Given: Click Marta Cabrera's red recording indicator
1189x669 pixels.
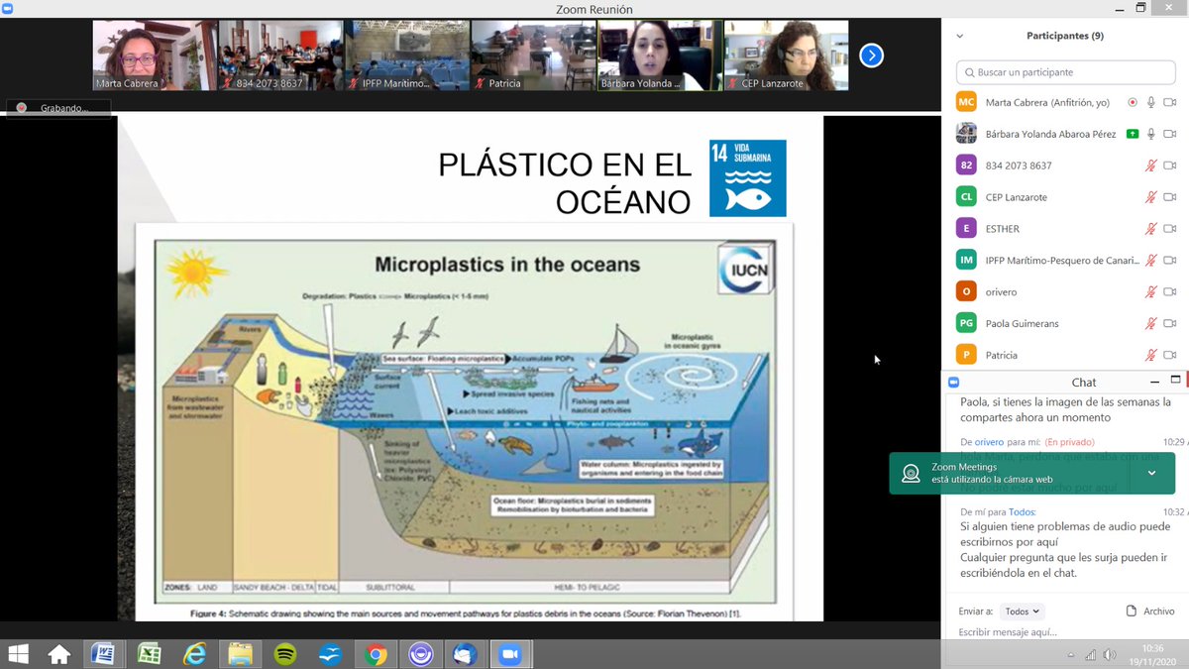Looking at the screenshot, I should click(x=1133, y=102).
